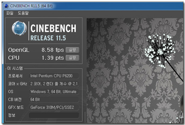Click the GFX 보드 label

pyautogui.click(x=16, y=107)
